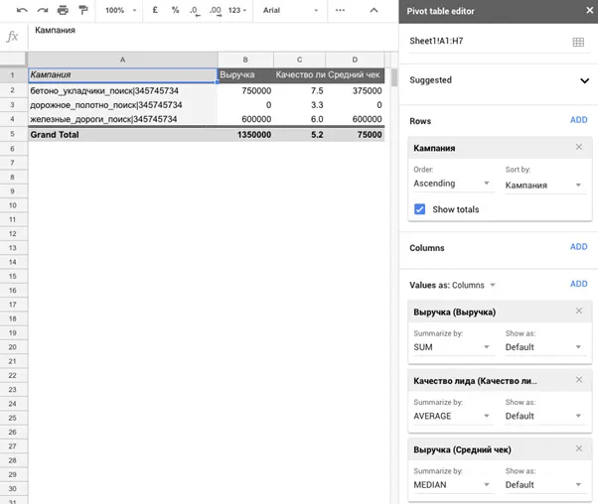Select row 10 header

[13, 205]
